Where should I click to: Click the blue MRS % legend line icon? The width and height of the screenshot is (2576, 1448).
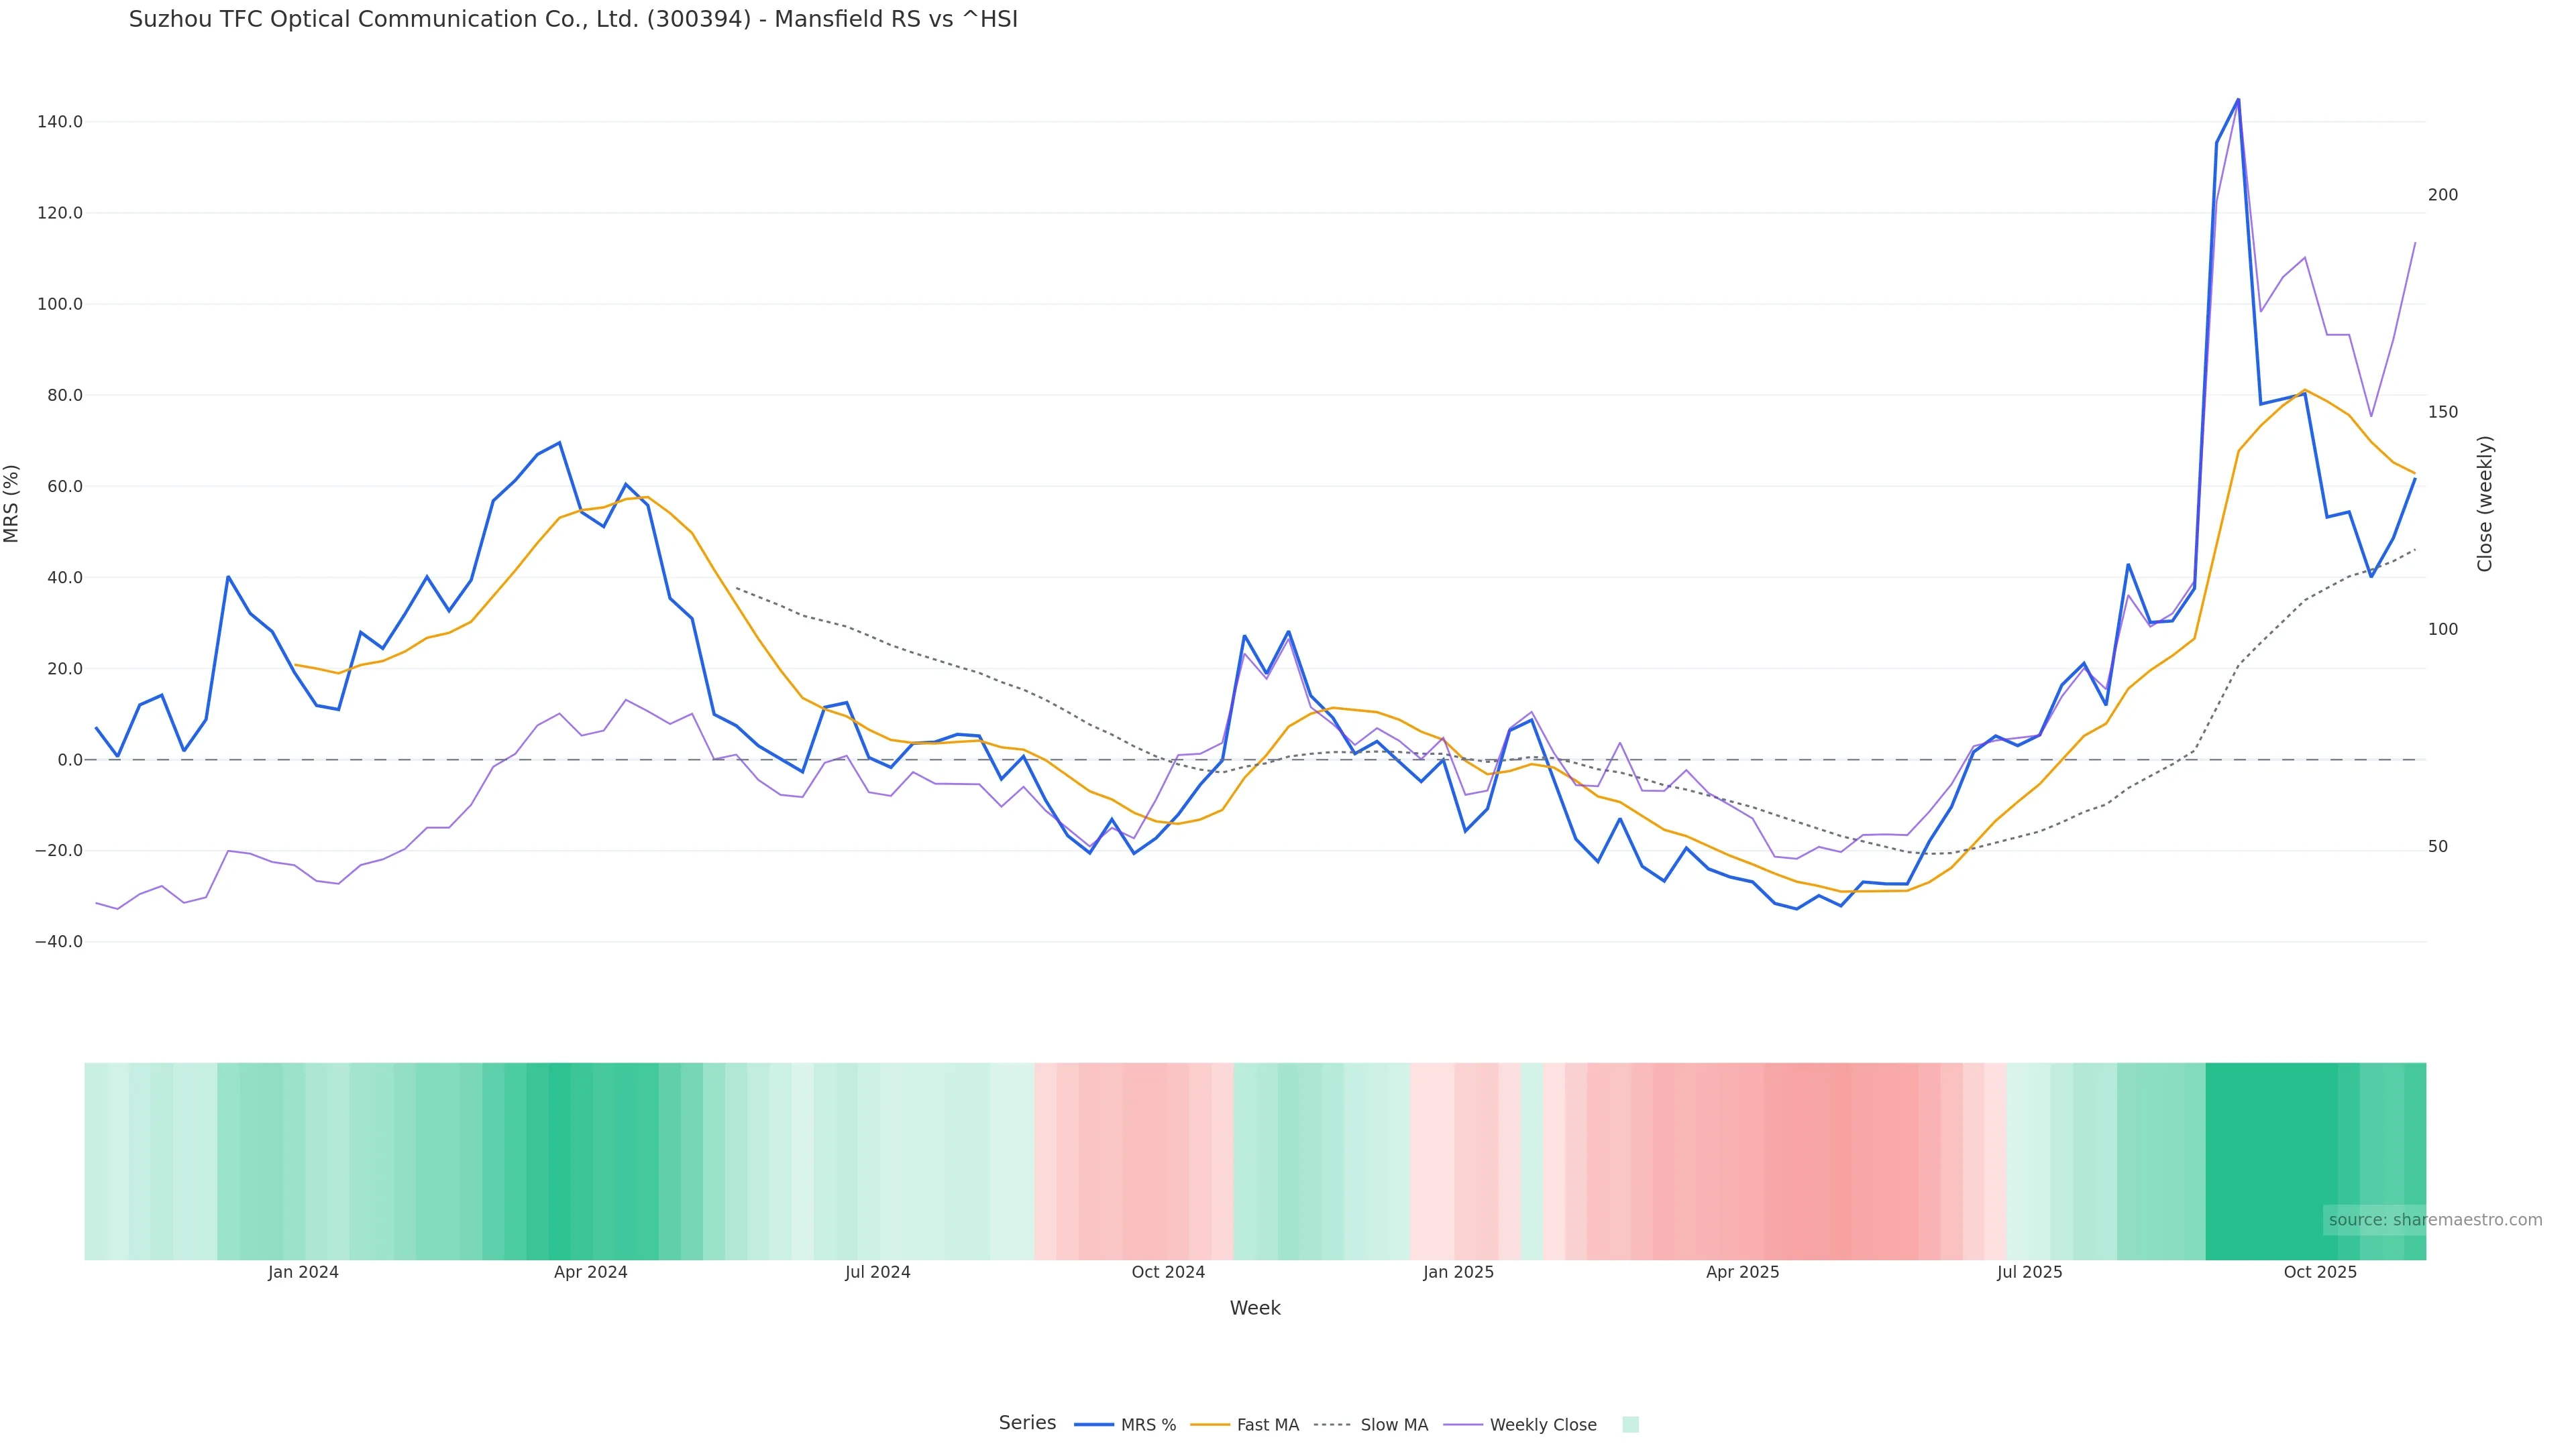[1094, 1425]
